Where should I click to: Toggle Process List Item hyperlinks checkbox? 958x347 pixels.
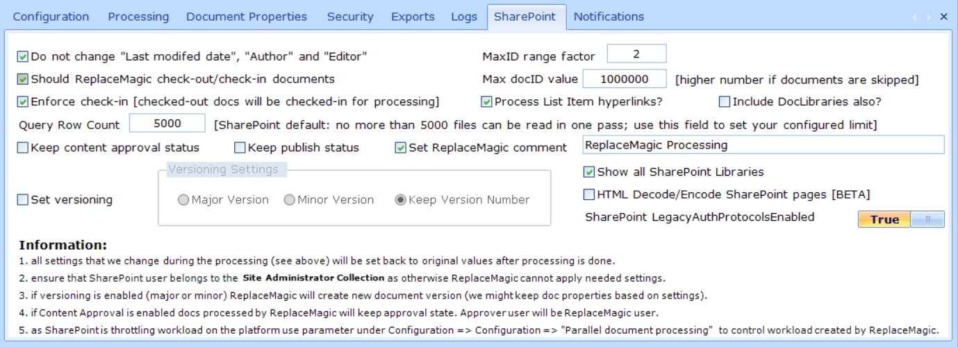(487, 102)
